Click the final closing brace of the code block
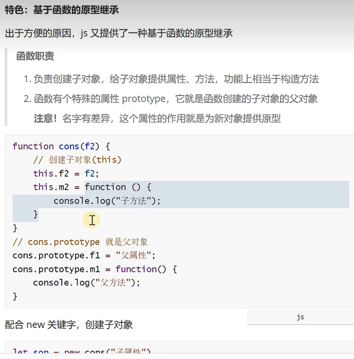The image size is (354, 359). point(15,297)
